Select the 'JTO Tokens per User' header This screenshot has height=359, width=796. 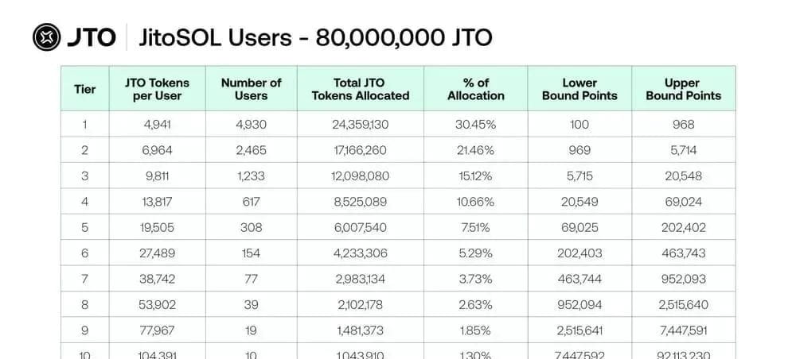(158, 89)
